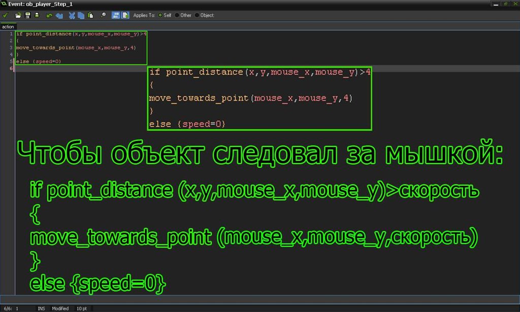The height and width of the screenshot is (312, 520).
Task: Restore the window with the green restore button
Action: 505,4
